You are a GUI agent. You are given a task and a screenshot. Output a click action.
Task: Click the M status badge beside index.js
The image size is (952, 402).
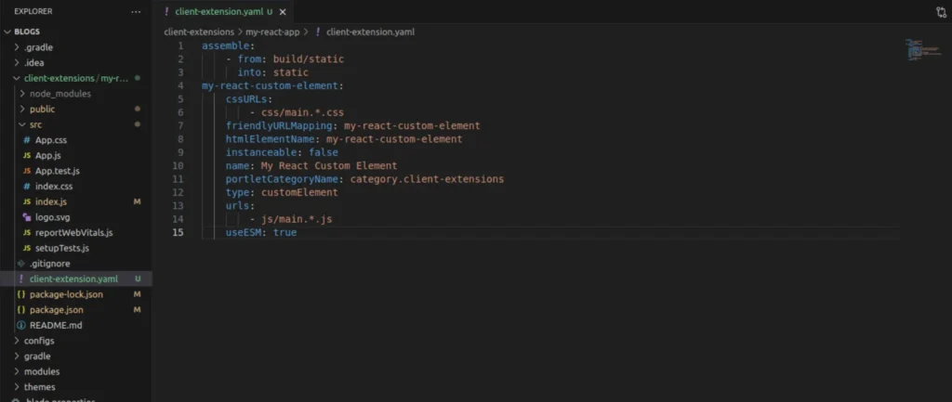(138, 201)
